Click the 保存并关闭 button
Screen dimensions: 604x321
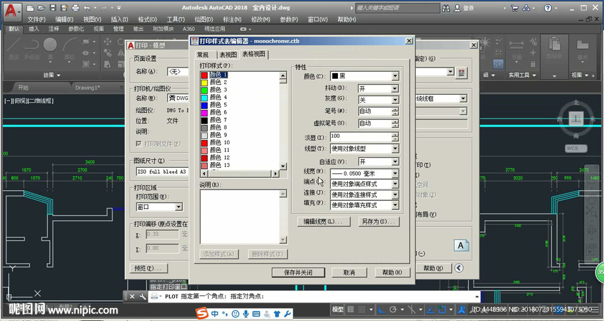[298, 272]
